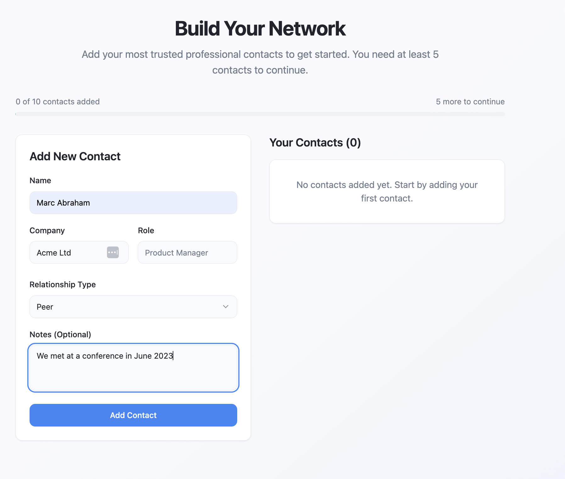Click the "5 more to continue" text
Screen dimensions: 565x479
pos(470,102)
